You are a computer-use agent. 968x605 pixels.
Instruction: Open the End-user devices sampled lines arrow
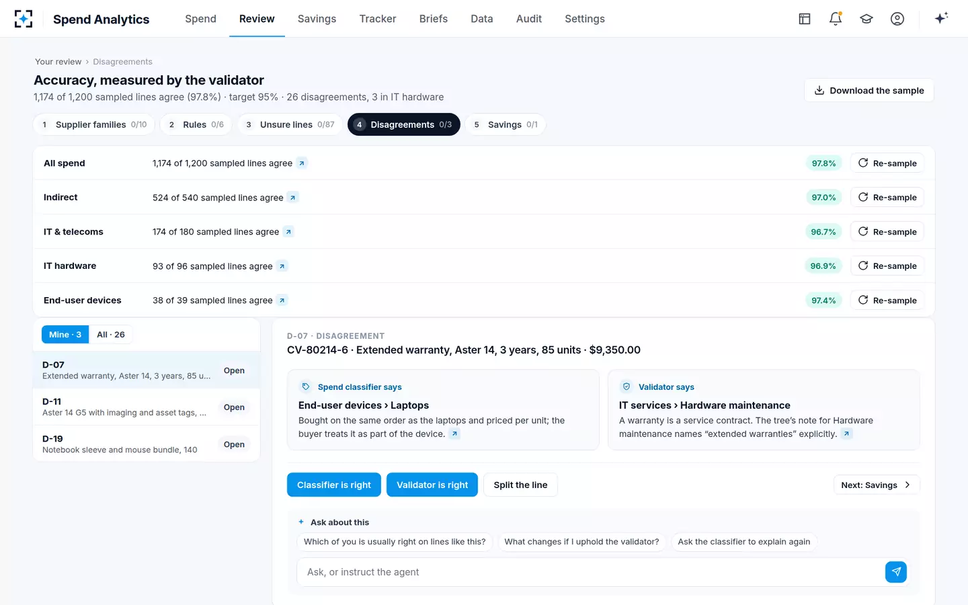point(282,300)
